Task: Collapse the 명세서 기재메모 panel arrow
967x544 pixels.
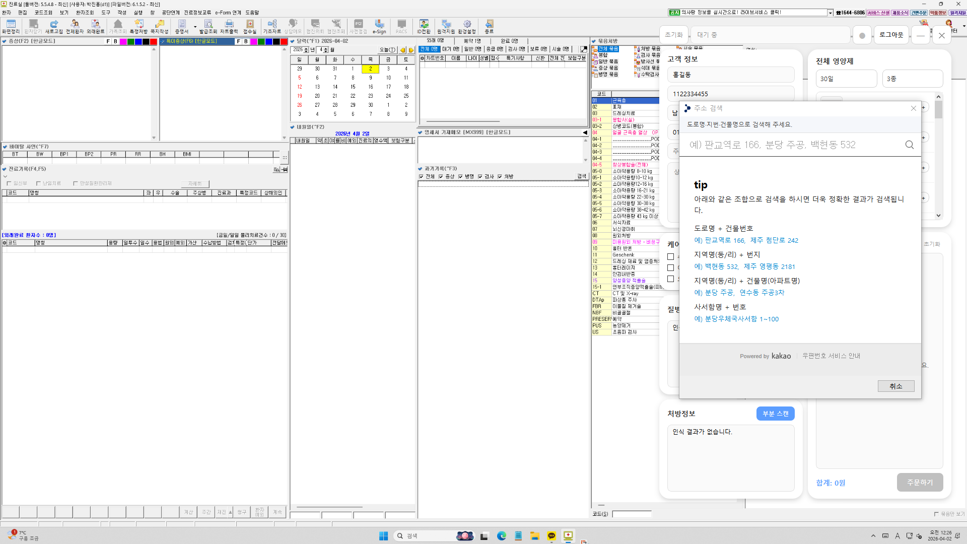Action: [585, 132]
